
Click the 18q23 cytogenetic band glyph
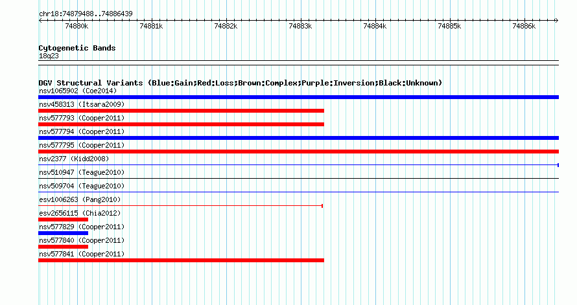(x=298, y=63)
